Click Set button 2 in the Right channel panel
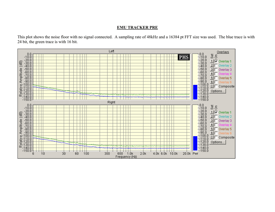Screen dimensions: 275x212 point(212,117)
